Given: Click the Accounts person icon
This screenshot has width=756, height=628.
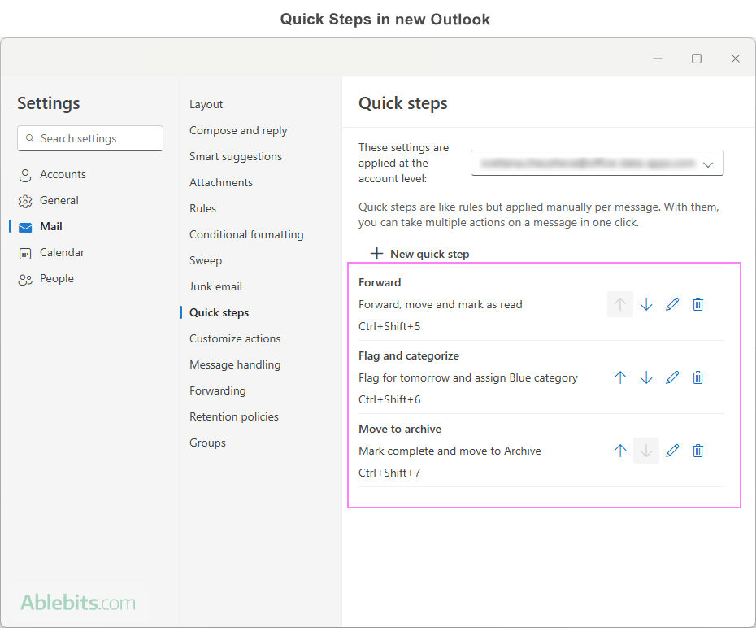Looking at the screenshot, I should tap(25, 175).
